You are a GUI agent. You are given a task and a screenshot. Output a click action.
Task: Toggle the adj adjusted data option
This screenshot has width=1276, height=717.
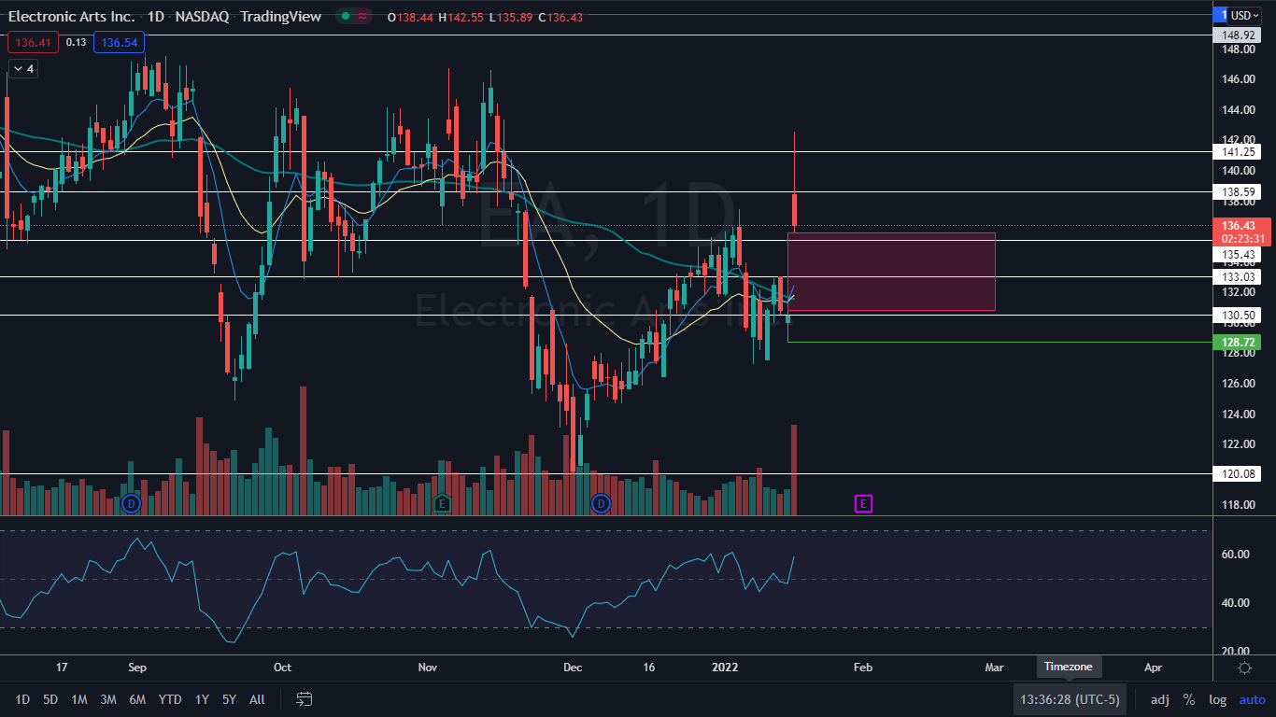1159,699
